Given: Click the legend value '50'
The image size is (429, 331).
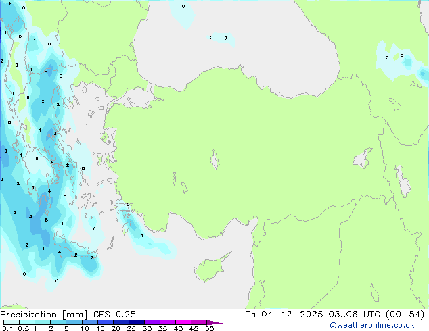Looking at the screenshot, I should pyautogui.click(x=210, y=328).
